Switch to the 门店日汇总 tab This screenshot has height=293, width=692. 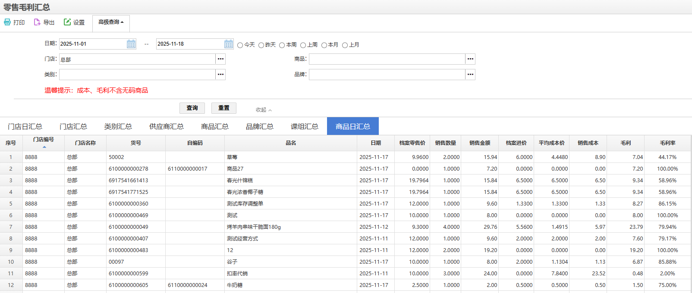pyautogui.click(x=25, y=126)
